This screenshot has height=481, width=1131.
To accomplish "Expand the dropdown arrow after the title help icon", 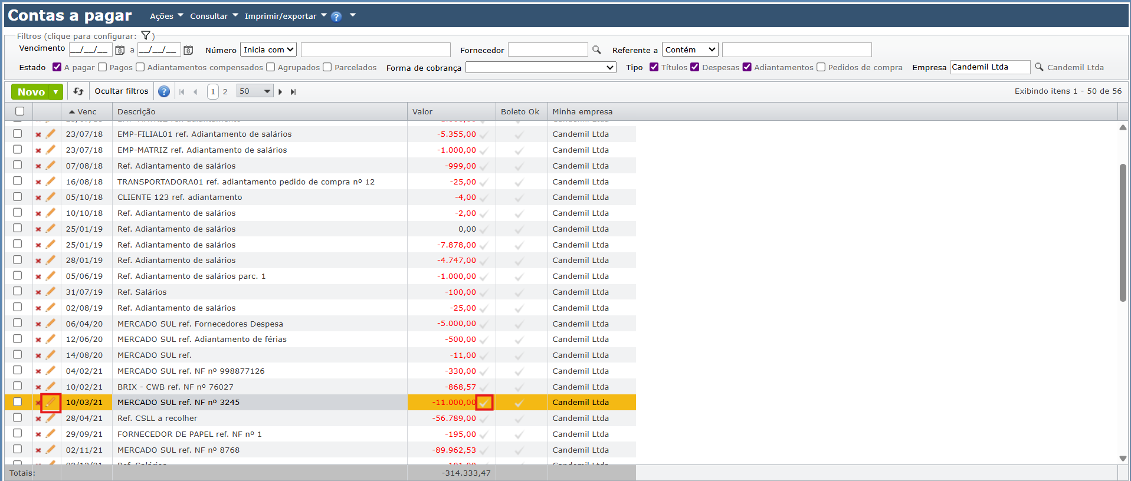I will click(x=353, y=15).
